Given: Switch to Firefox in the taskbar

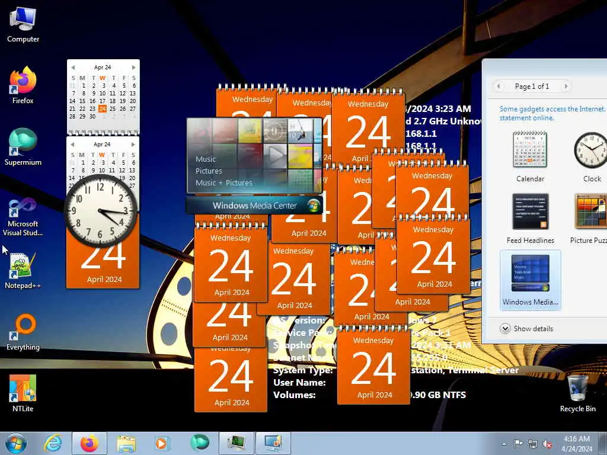Looking at the screenshot, I should (x=90, y=443).
